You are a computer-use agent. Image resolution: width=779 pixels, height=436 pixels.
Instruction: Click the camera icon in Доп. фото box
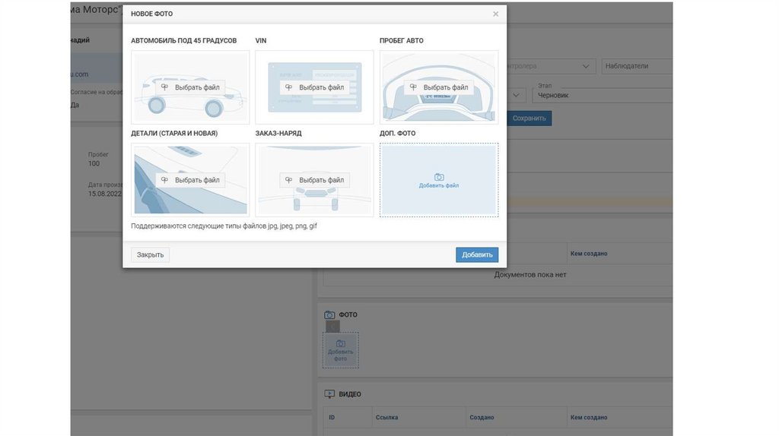pos(439,177)
